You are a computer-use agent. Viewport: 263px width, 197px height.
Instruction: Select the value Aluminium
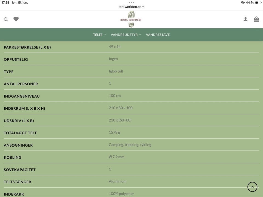pyautogui.click(x=118, y=181)
